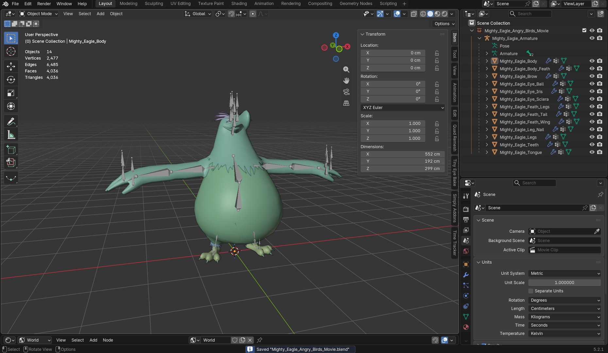Open Global transform orientation dropdown
This screenshot has width=608, height=353.
pyautogui.click(x=198, y=14)
